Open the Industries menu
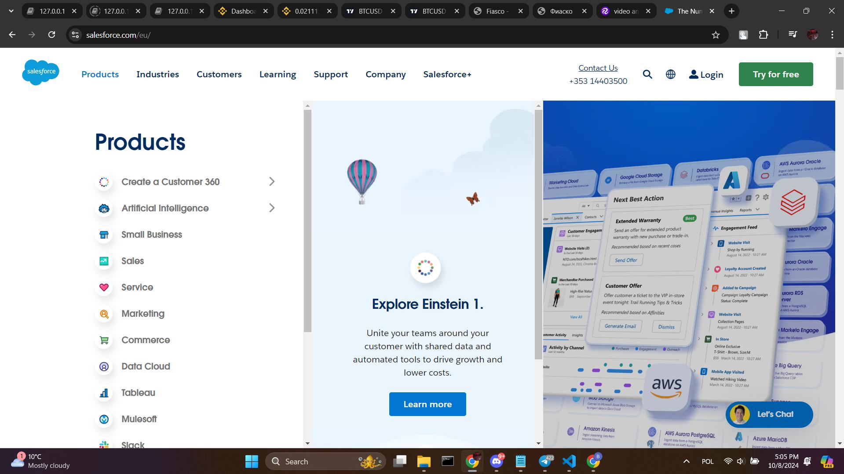Image resolution: width=844 pixels, height=474 pixels. pyautogui.click(x=157, y=74)
